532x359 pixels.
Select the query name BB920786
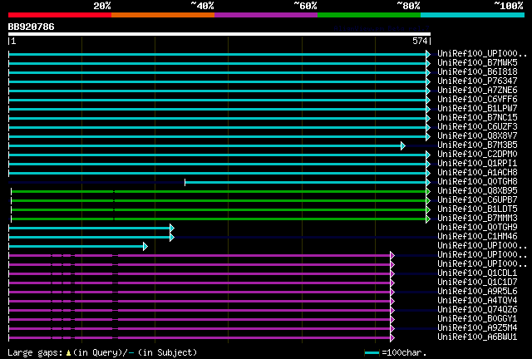point(31,27)
